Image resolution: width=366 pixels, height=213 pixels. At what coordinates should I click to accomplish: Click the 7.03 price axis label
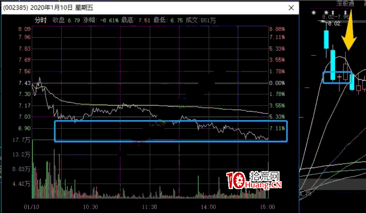[25, 117]
